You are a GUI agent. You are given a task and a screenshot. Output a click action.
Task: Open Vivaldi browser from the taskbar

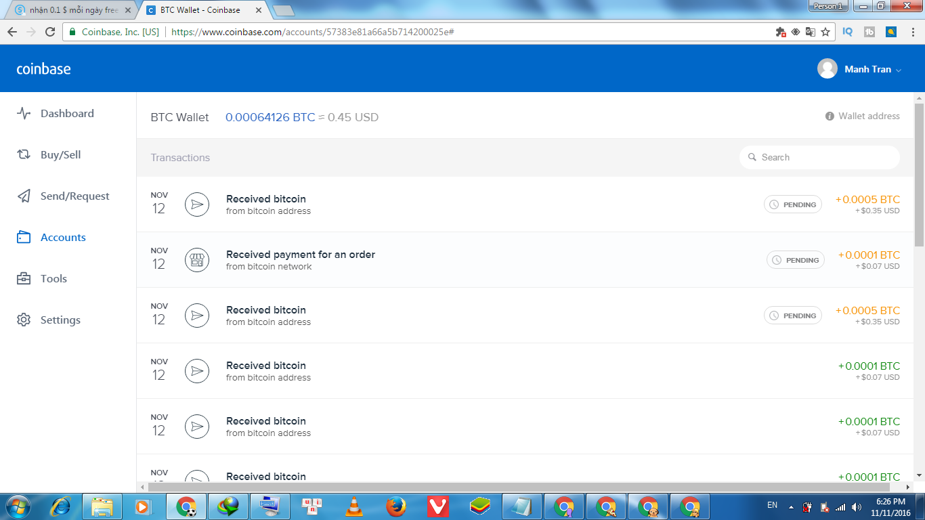click(438, 506)
